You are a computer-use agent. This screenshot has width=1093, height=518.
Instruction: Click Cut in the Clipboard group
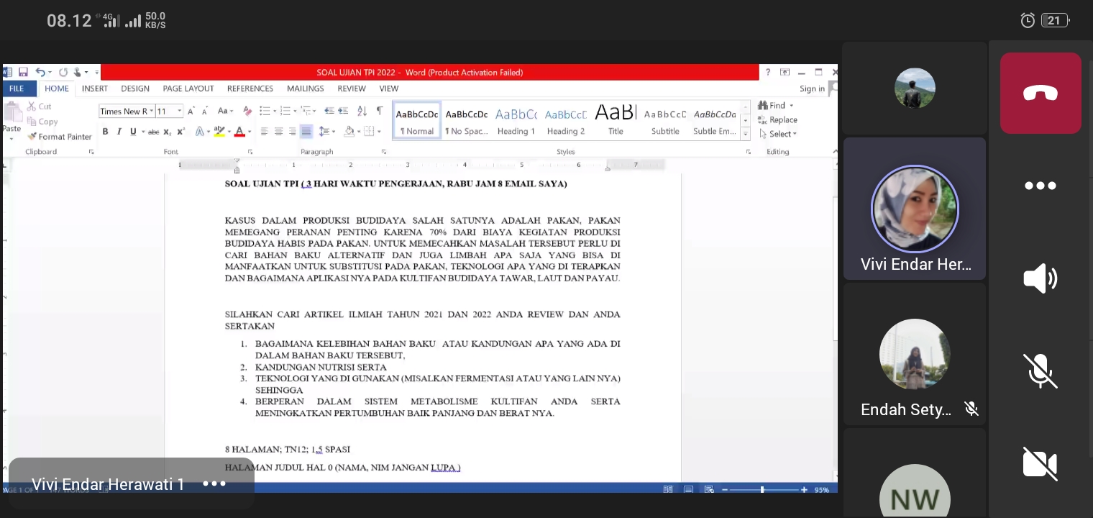click(x=40, y=106)
